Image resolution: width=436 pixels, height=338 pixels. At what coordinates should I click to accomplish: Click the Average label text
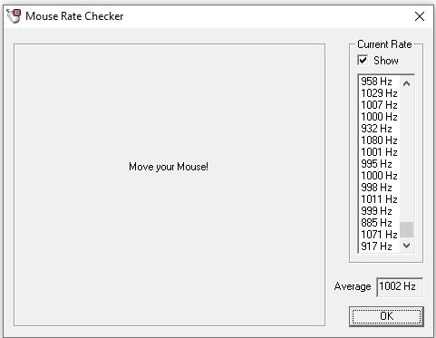[x=353, y=286]
